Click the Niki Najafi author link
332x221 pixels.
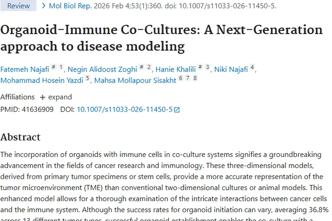coord(231,69)
